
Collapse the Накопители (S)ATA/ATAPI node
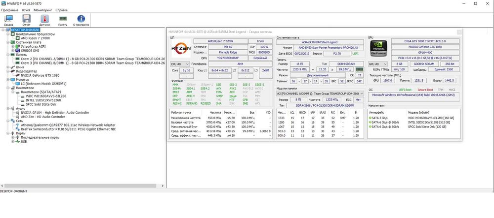13,92
